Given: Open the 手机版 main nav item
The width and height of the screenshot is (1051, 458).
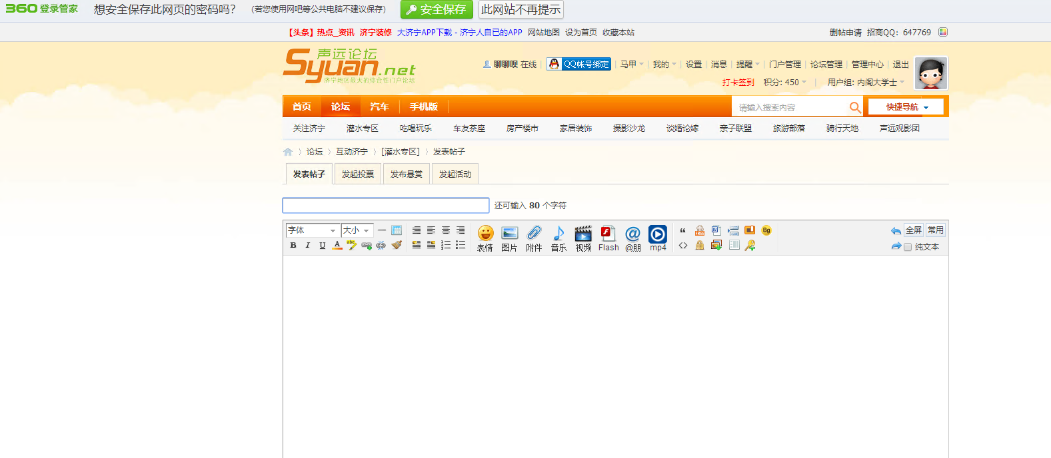Looking at the screenshot, I should click(424, 107).
